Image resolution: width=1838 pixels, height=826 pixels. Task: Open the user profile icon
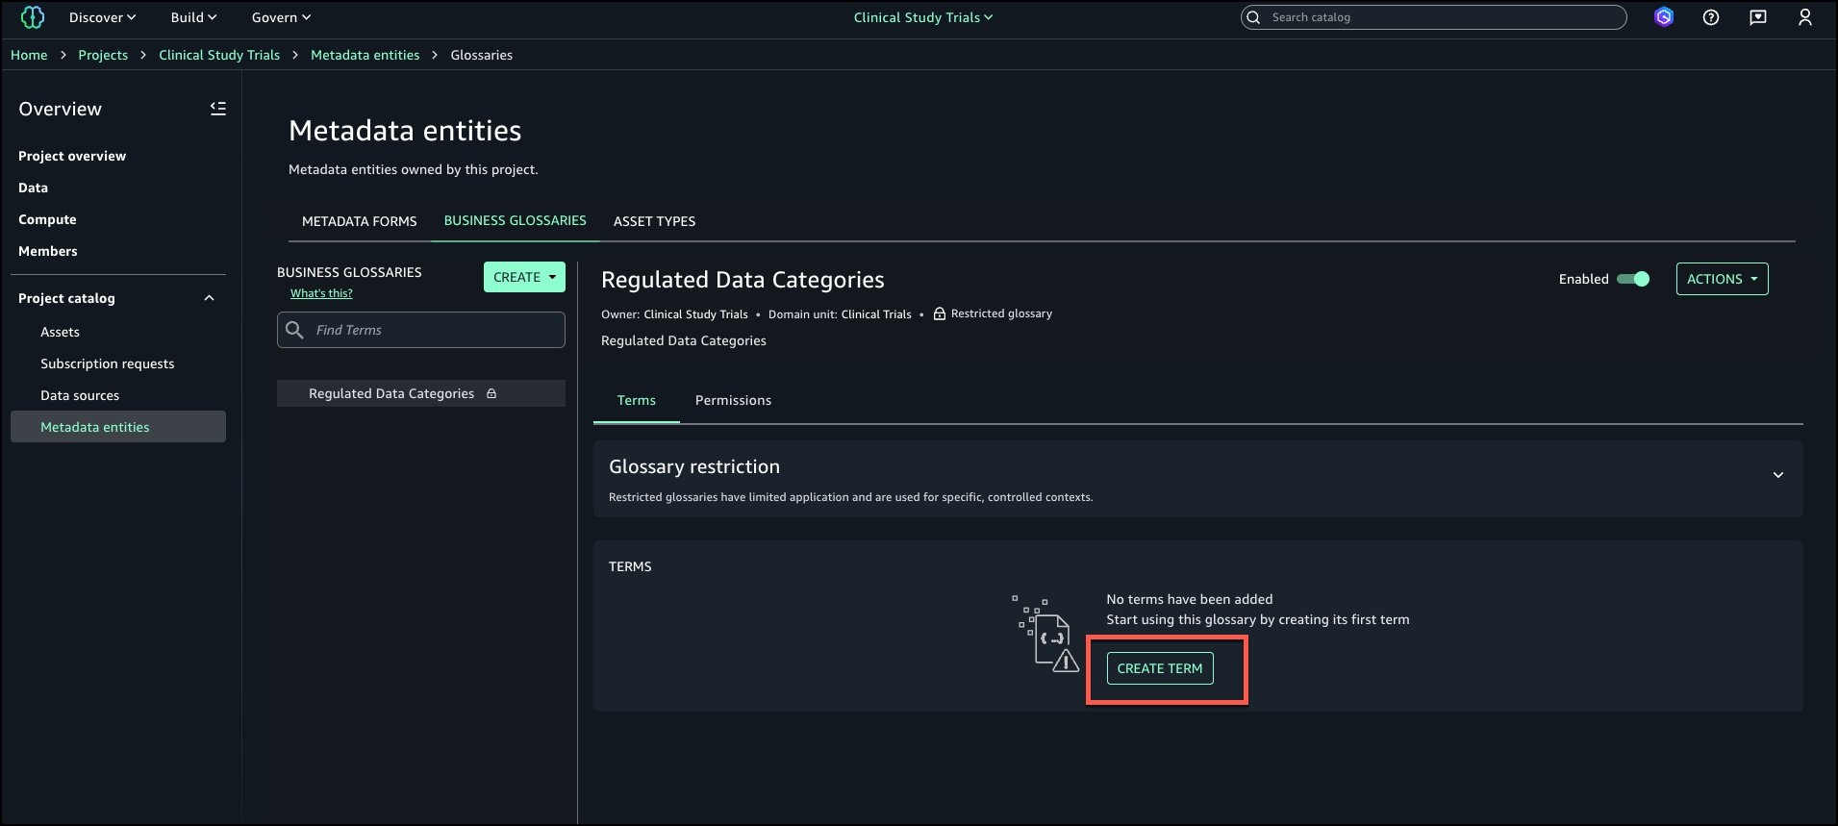(1804, 17)
